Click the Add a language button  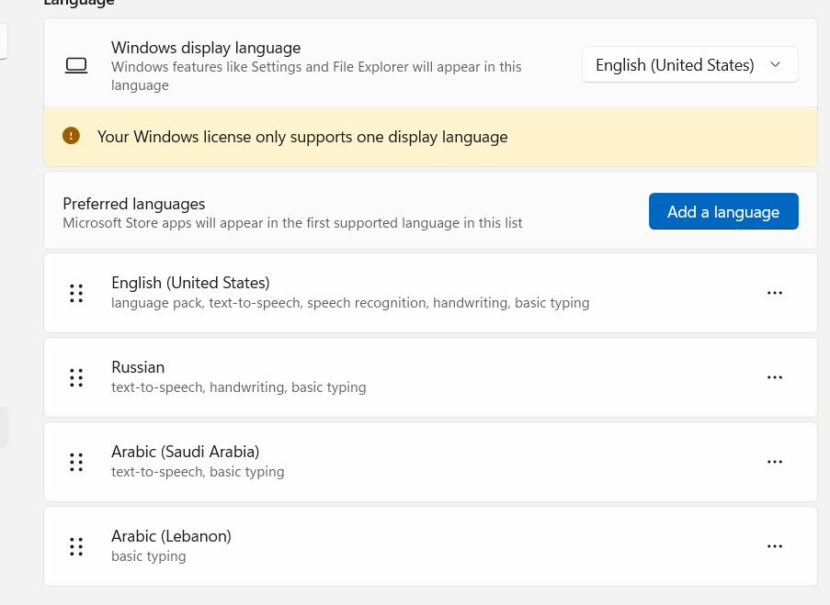pyautogui.click(x=723, y=211)
